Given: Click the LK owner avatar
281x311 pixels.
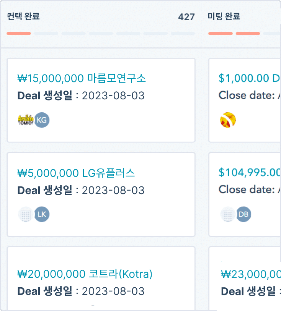Looking at the screenshot, I should click(x=42, y=214).
